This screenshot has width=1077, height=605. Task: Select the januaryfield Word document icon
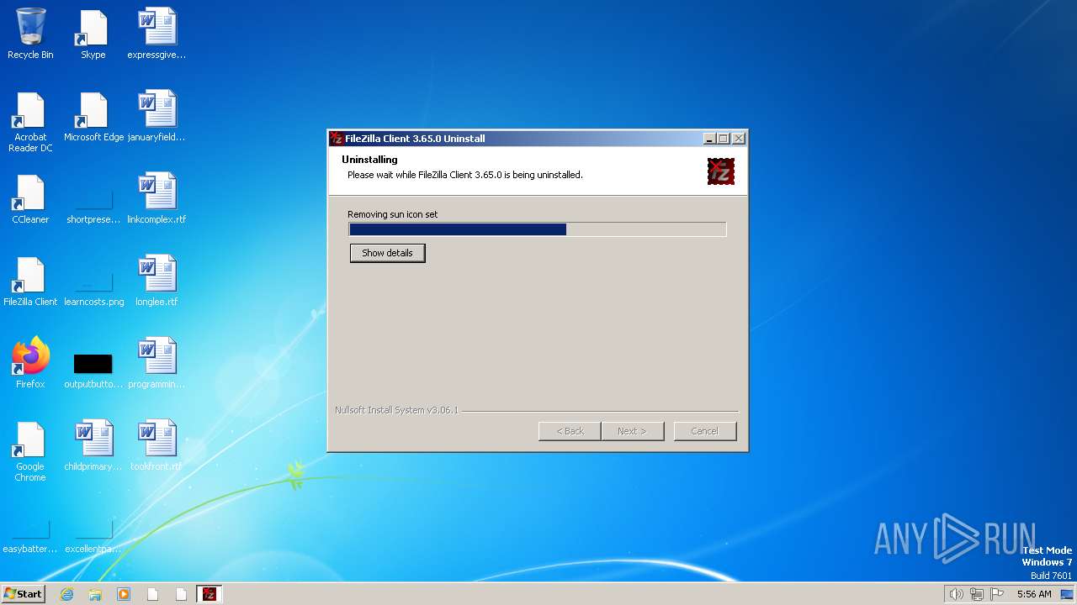[x=157, y=117]
